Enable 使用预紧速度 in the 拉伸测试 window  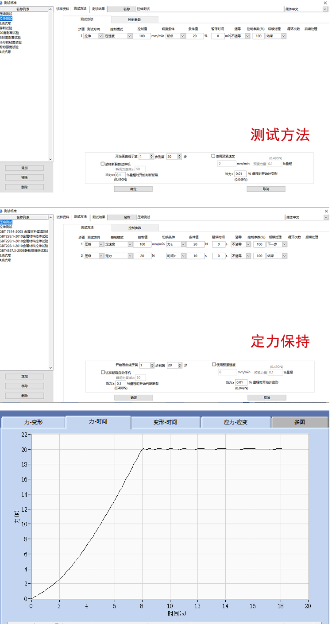(213, 156)
